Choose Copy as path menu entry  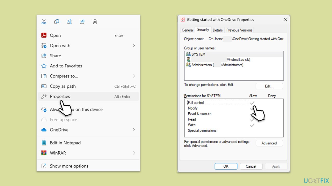click(88, 86)
